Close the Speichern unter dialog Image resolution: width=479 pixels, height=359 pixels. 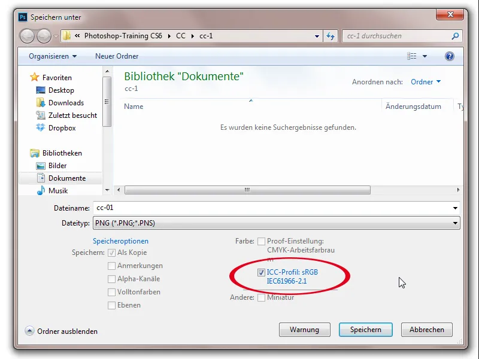pos(450,14)
